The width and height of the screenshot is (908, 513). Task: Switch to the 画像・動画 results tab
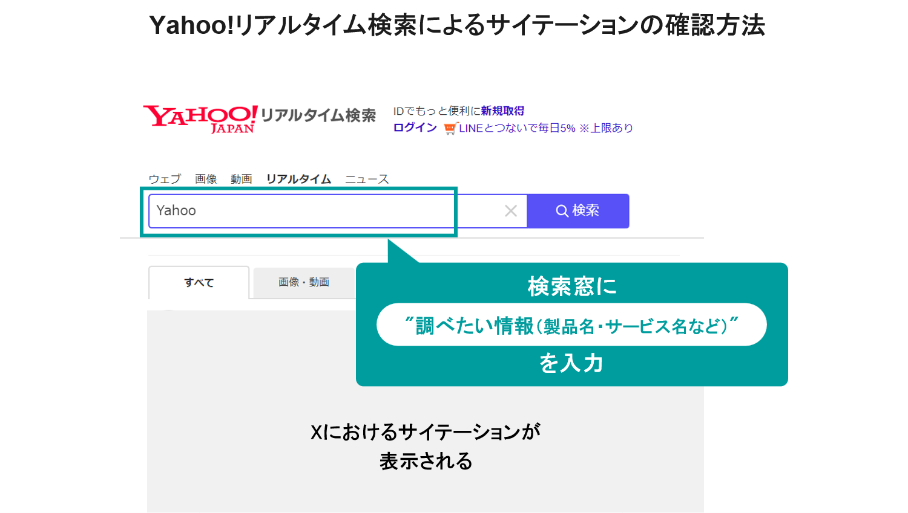coord(304,282)
